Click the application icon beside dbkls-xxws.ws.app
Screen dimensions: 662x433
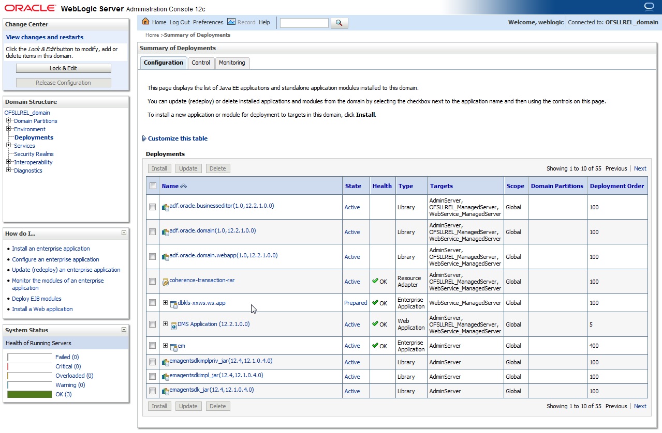click(x=174, y=304)
